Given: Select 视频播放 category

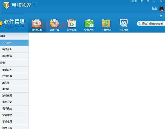Looking at the screenshot, I should pyautogui.click(x=14, y=109).
